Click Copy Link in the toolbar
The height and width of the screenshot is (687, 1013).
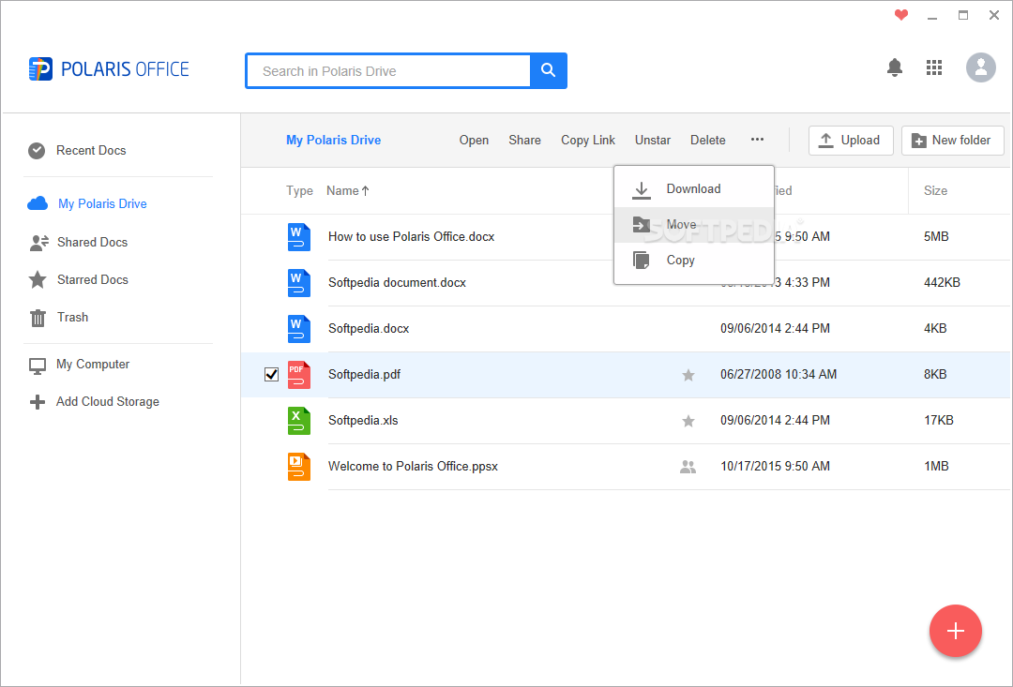[588, 140]
